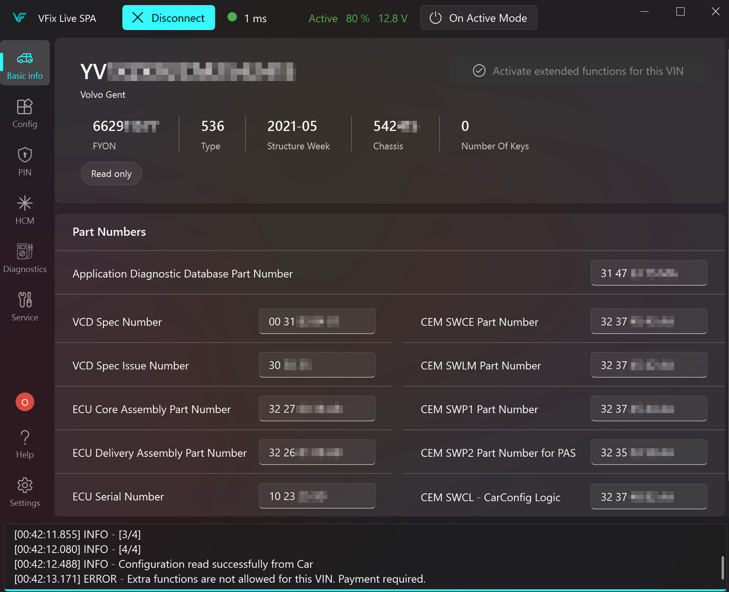Click the Configuration read successfully log line
The width and height of the screenshot is (729, 592).
pos(163,564)
